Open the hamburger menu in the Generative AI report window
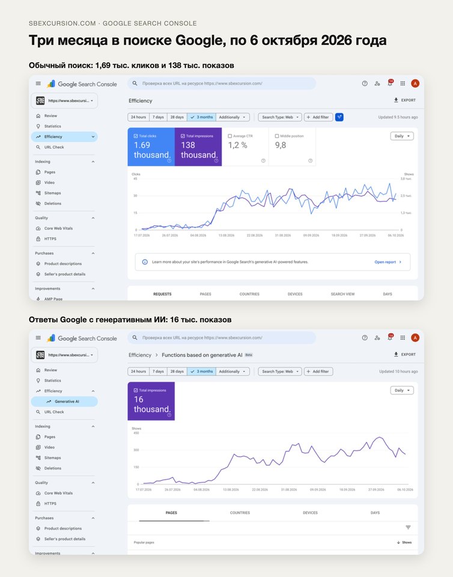The height and width of the screenshot is (577, 453). [x=38, y=338]
